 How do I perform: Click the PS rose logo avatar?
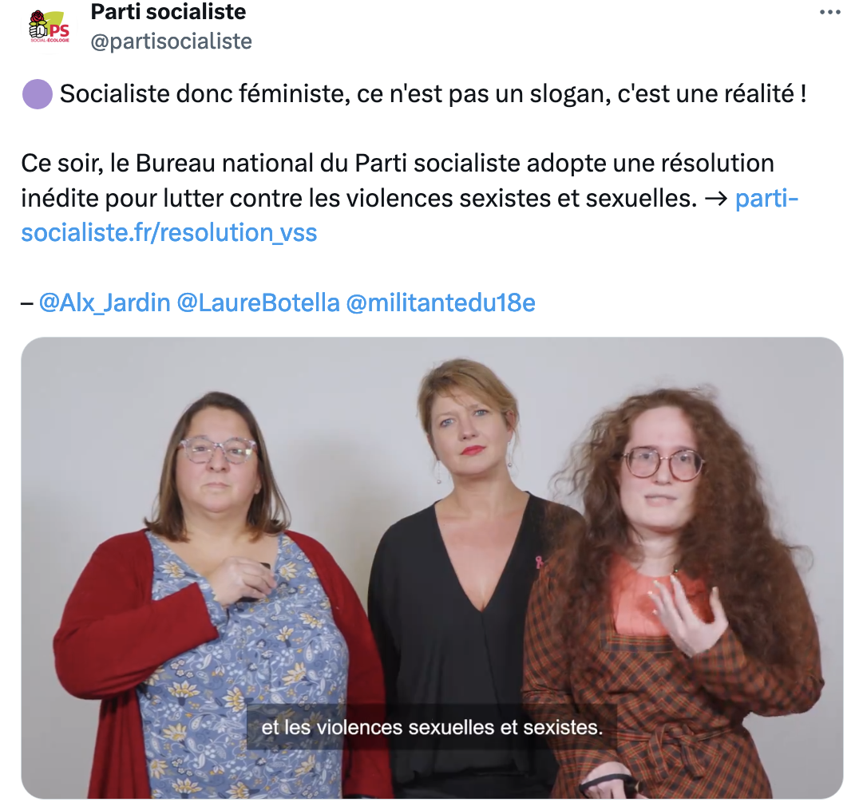pyautogui.click(x=49, y=26)
